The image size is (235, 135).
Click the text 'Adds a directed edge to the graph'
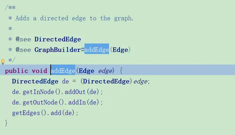pos(74,18)
